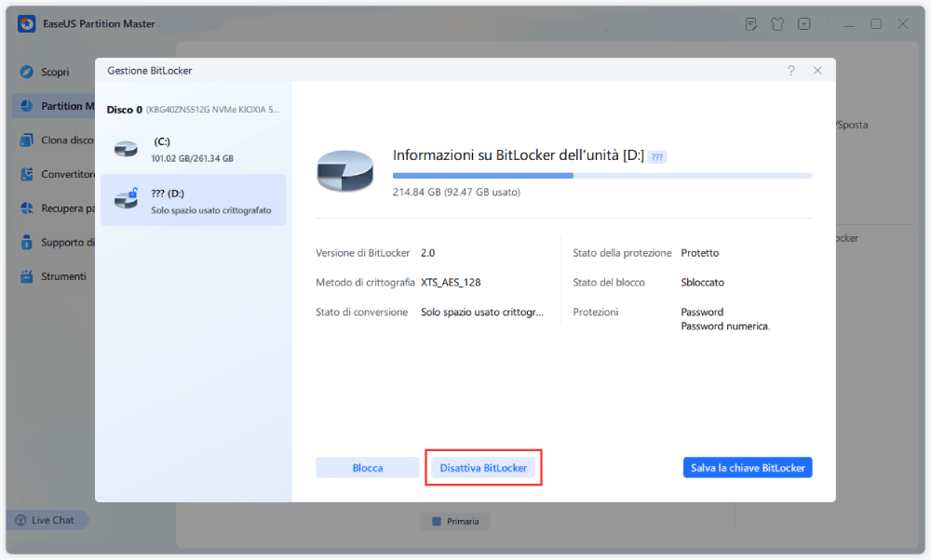
Task: Click the D: drive usage progress bar
Action: [602, 176]
